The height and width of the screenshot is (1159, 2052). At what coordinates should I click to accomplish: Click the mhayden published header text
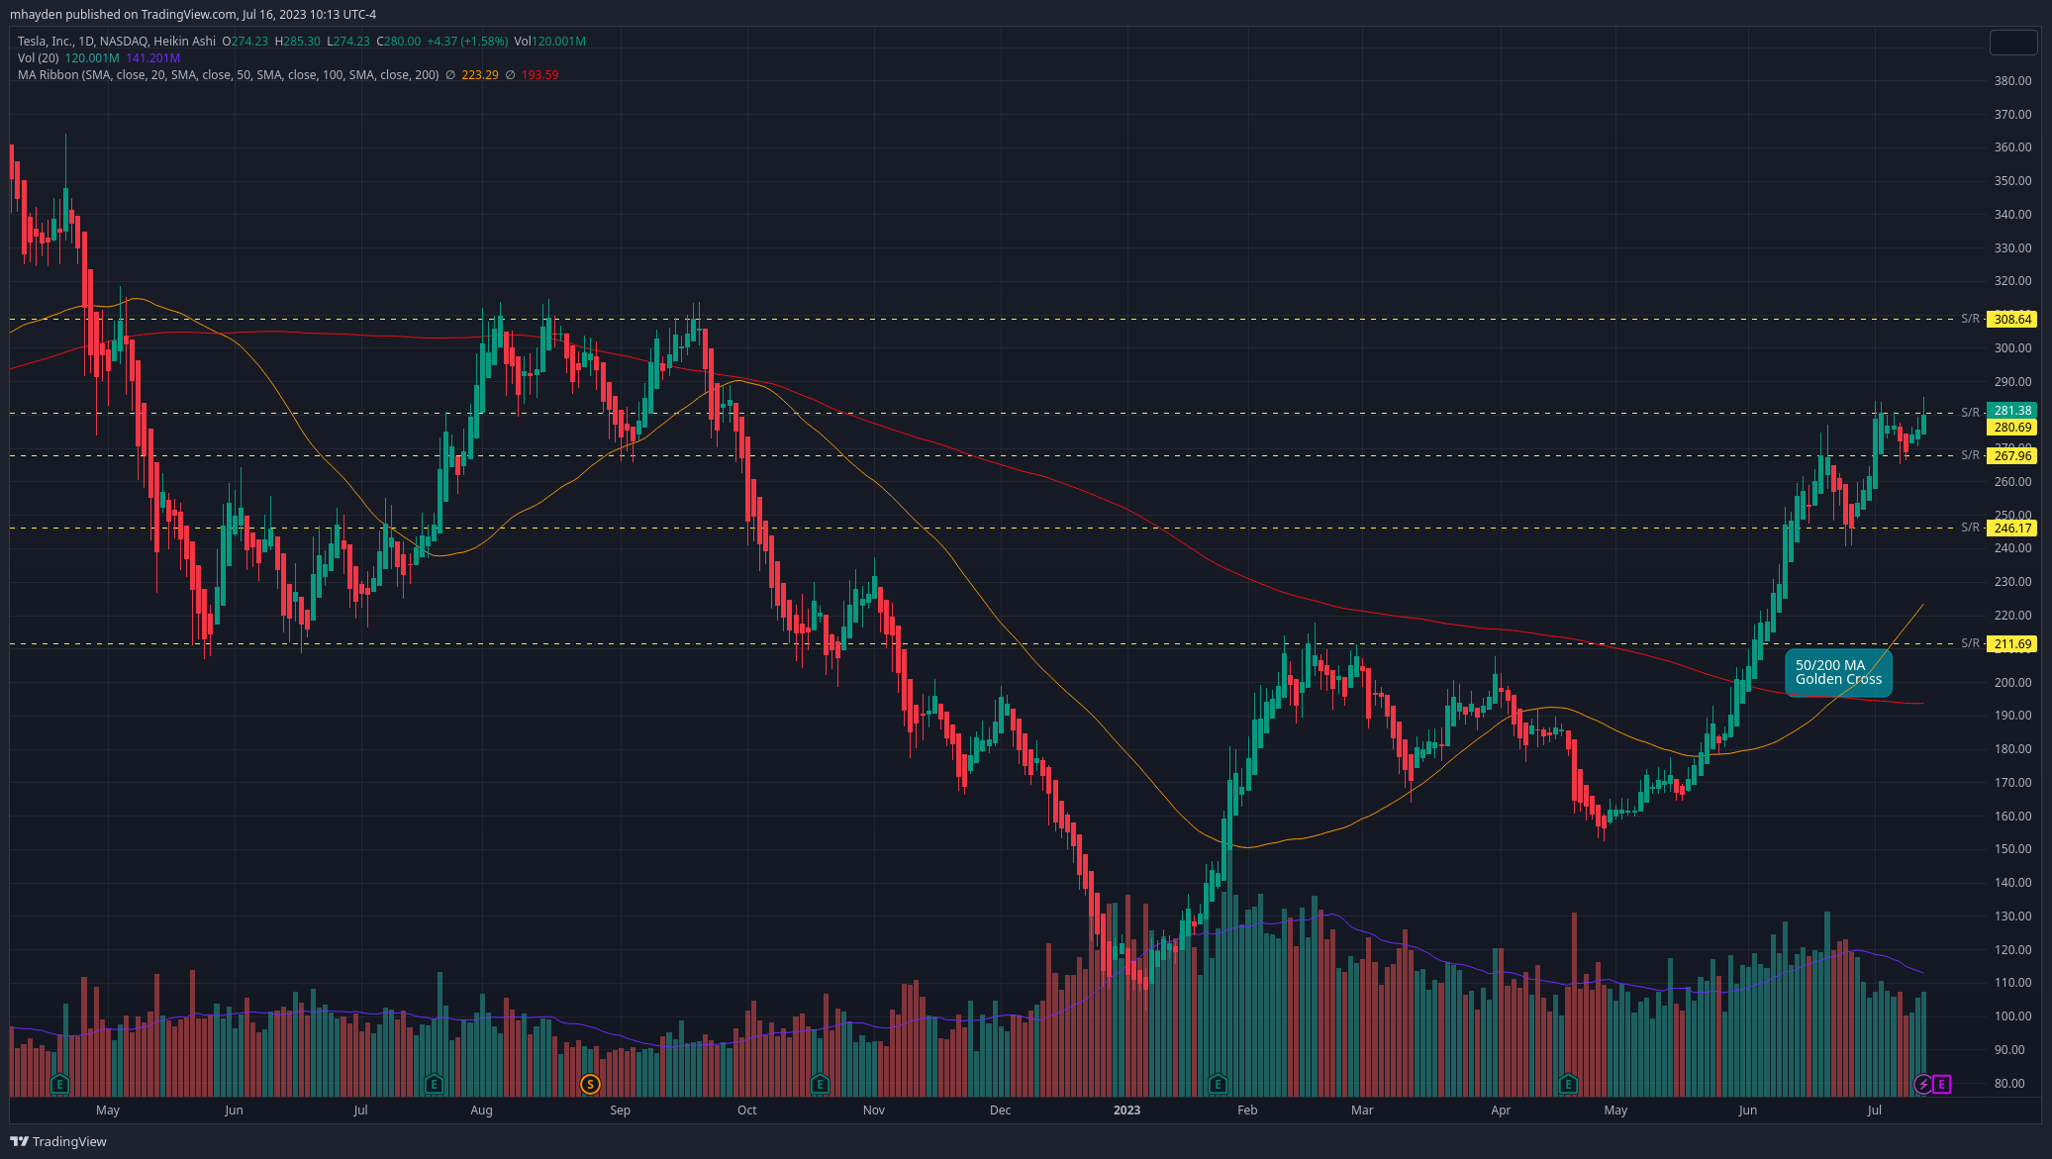pos(193,14)
